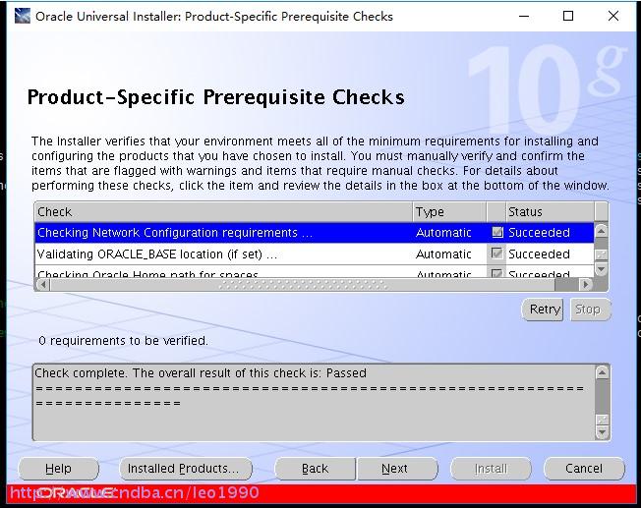This screenshot has height=508, width=641.
Task: Toggle the Network Configuration requirements checkbox
Action: (497, 232)
